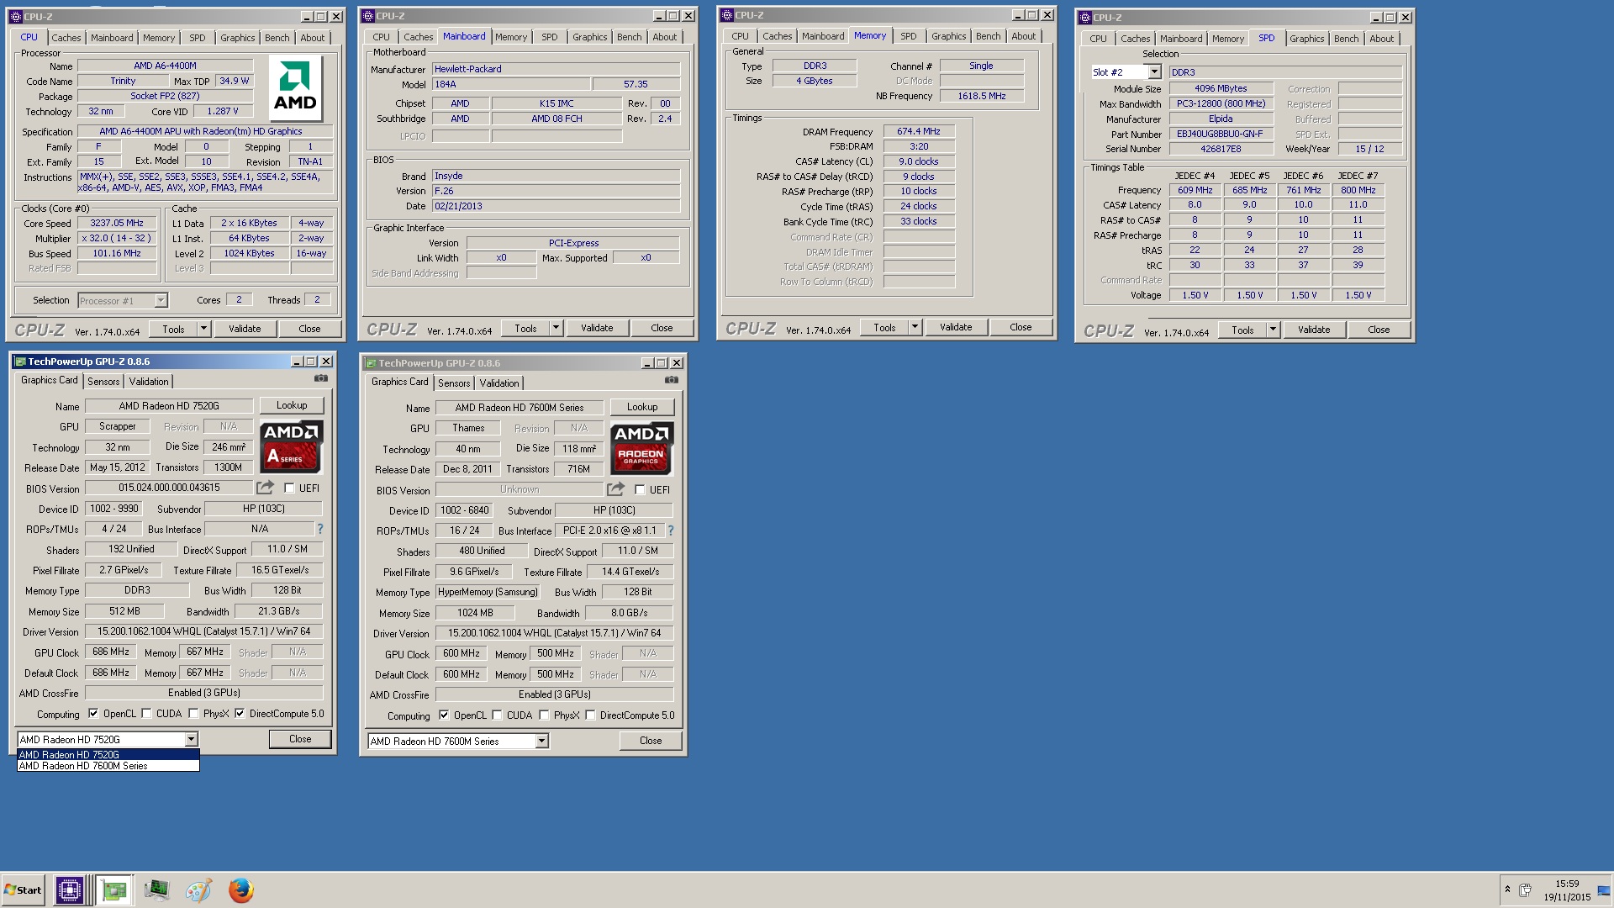This screenshot has width=1614, height=908.
Task: Expand Tools arrow in CPU-Z CPU window
Action: pos(204,329)
